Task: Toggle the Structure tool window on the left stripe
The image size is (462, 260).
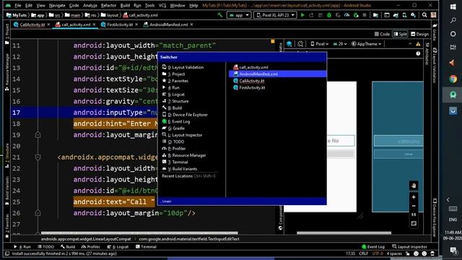Action: [x=6, y=156]
